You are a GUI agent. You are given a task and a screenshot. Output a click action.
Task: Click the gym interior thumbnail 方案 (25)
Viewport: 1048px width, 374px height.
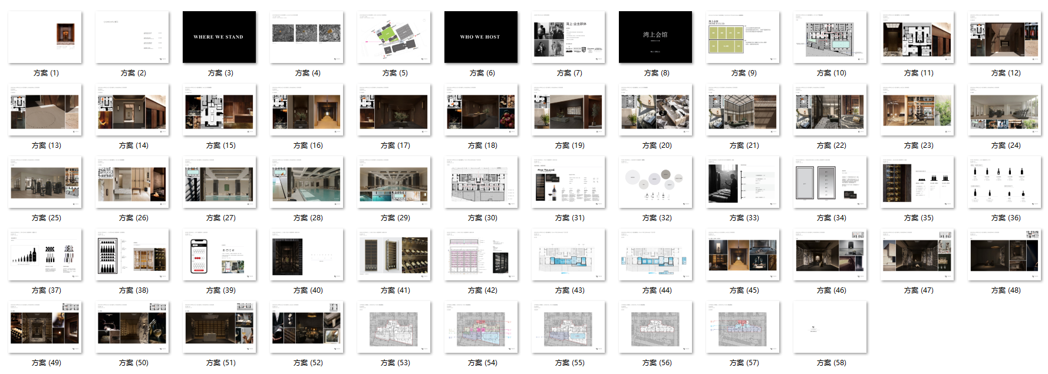[x=45, y=182]
